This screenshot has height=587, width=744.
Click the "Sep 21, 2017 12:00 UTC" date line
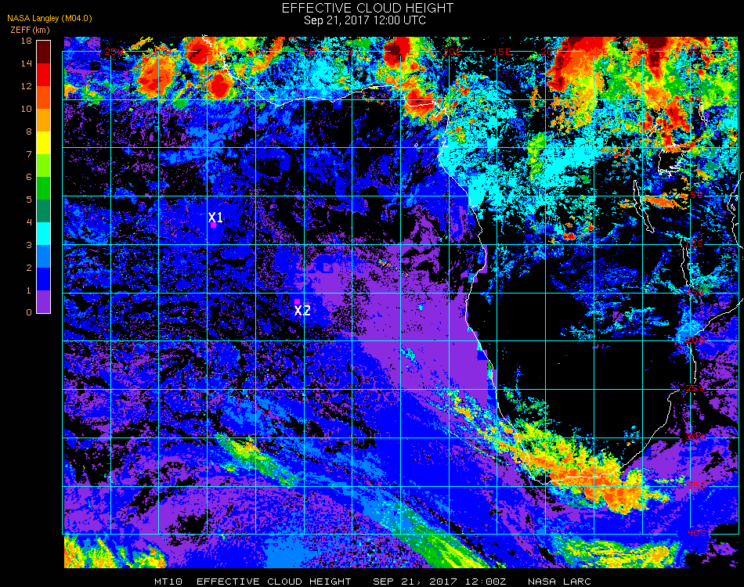click(x=365, y=20)
